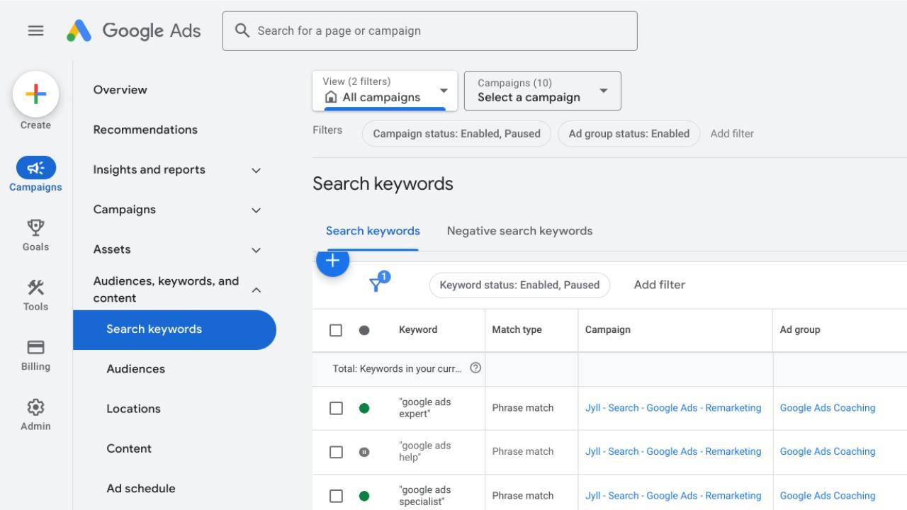Sort by the Keyword column header
Viewport: 907px width, 510px height.
[418, 330]
